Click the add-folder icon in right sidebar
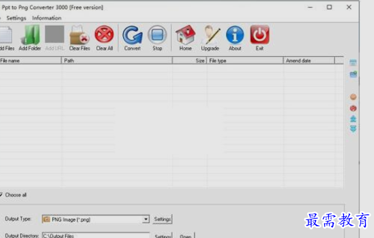Screen dimensions: 374x238 point(353,74)
